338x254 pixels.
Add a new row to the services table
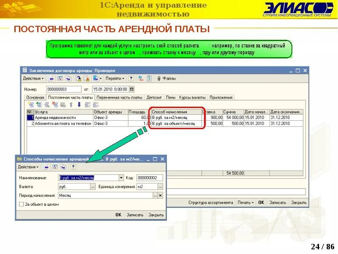[31, 105]
